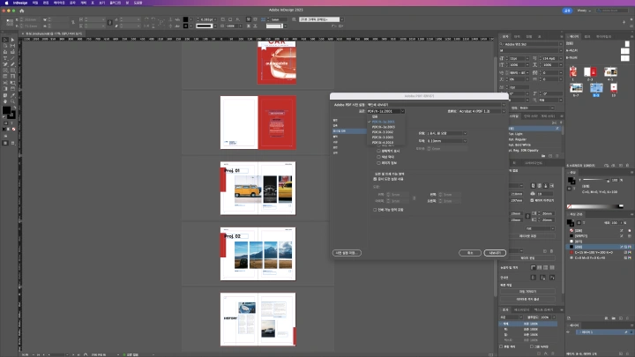Screen dimensions: 635x357
Task: Select the Zoom tool
Action: tap(12, 101)
